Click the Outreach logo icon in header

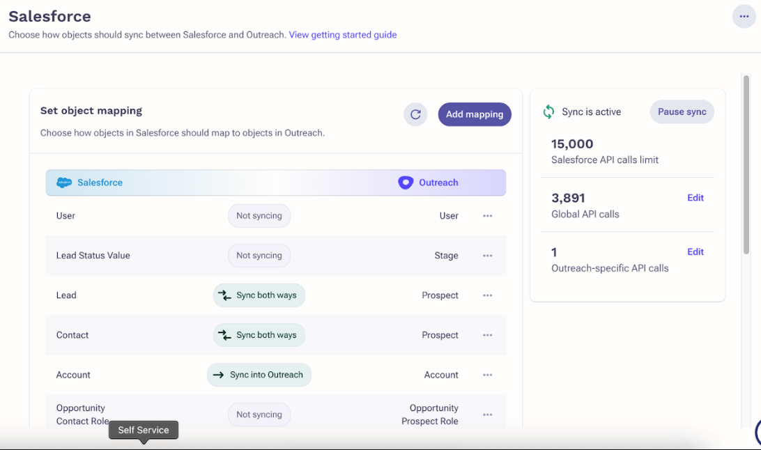[406, 183]
